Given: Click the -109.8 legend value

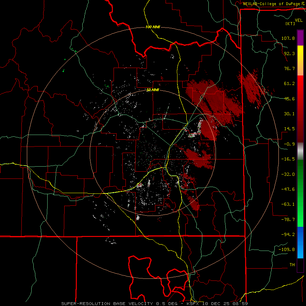Looking at the screenshot, I should (287, 250).
